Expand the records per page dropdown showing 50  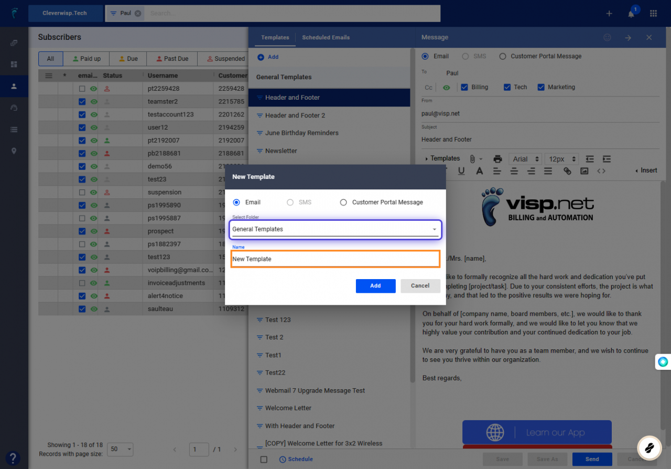120,449
